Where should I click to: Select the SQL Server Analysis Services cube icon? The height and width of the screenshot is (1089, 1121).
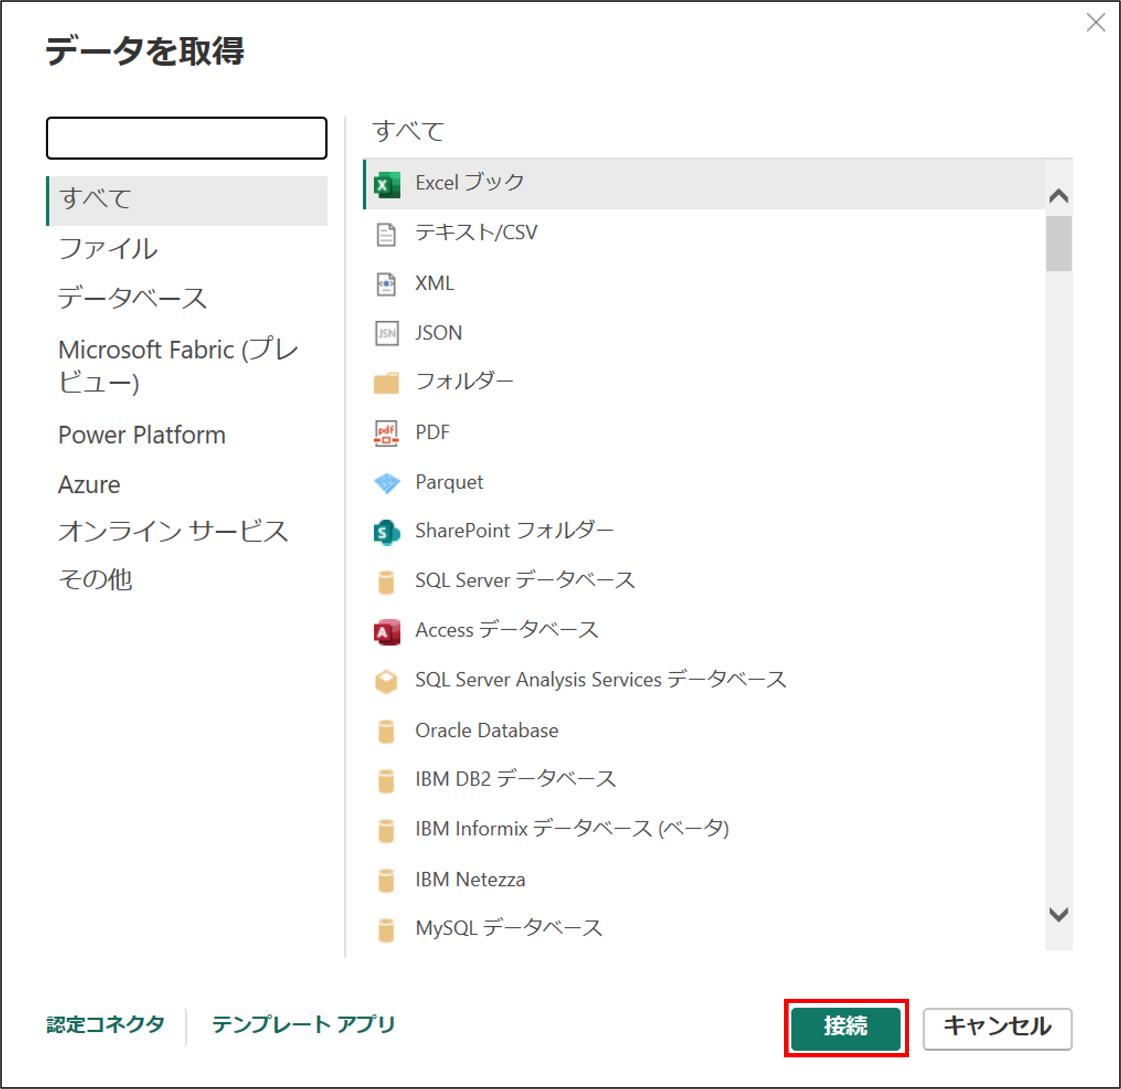pyautogui.click(x=386, y=681)
